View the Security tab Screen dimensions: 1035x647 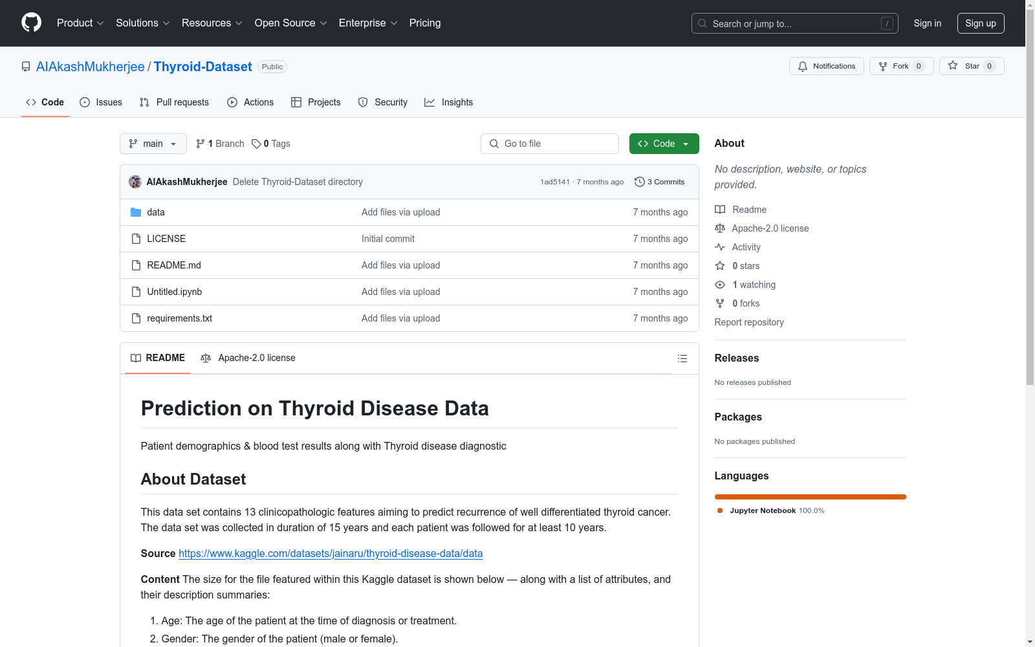[x=383, y=102]
